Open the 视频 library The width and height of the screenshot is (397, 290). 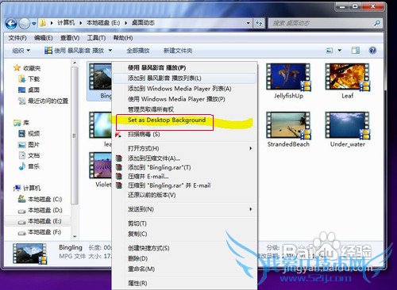[x=29, y=134]
